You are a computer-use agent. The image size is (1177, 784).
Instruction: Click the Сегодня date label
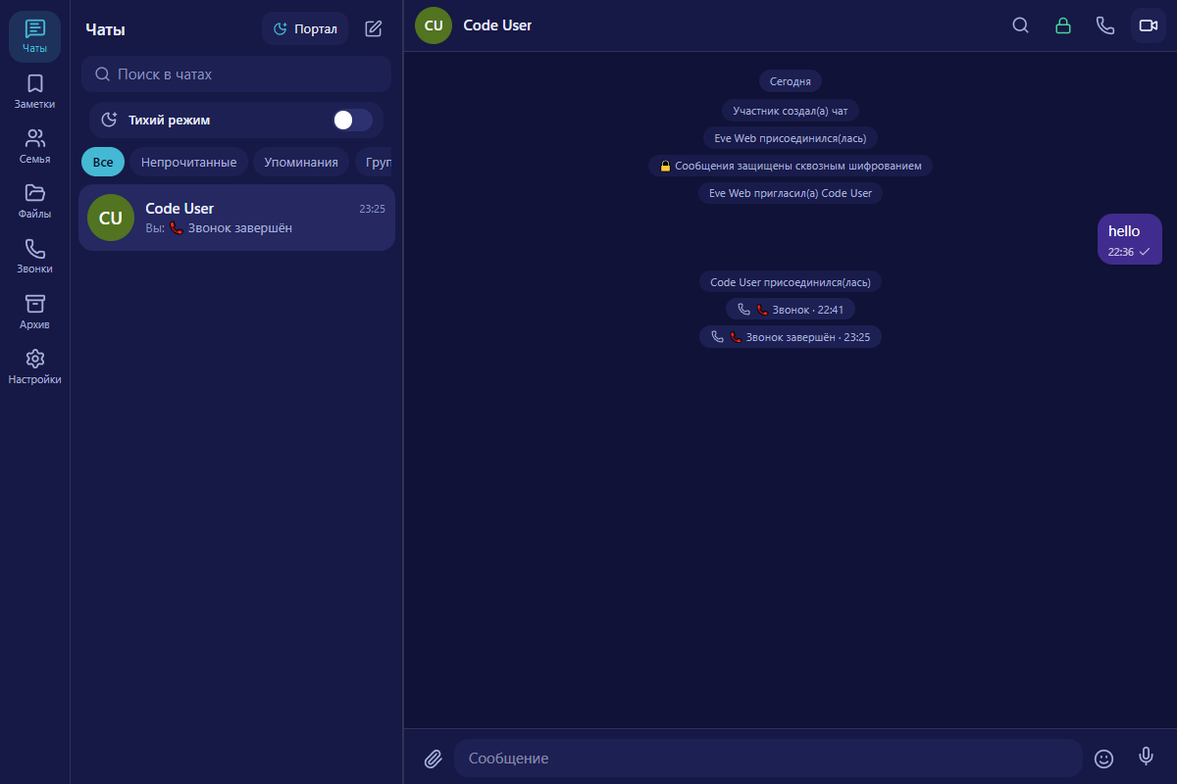pyautogui.click(x=791, y=81)
